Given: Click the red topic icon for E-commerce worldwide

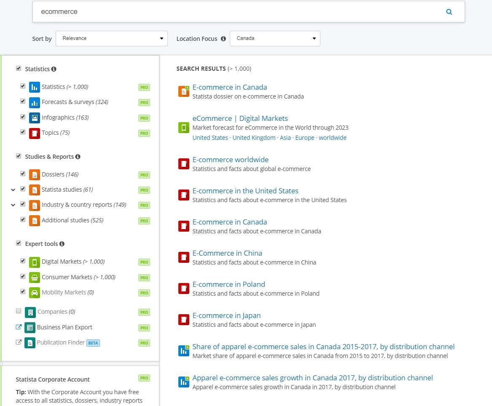Looking at the screenshot, I should [x=184, y=164].
